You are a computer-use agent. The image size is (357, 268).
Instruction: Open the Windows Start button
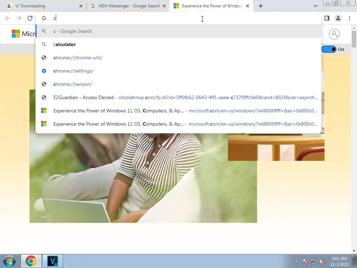pyautogui.click(x=9, y=261)
